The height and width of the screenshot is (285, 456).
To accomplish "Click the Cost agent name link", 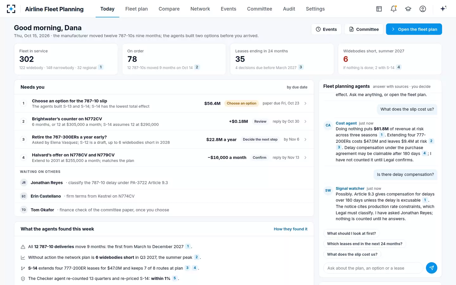I will (x=346, y=123).
